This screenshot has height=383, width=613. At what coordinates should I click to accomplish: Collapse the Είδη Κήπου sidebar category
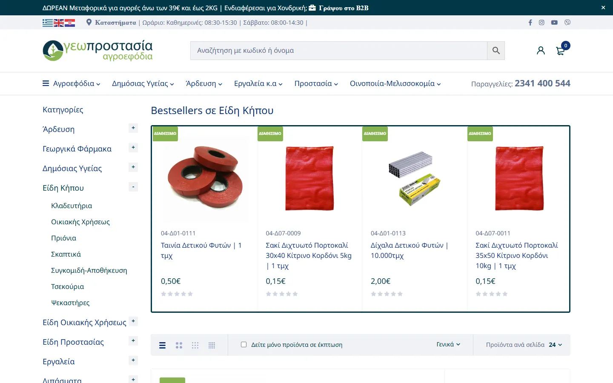point(133,187)
